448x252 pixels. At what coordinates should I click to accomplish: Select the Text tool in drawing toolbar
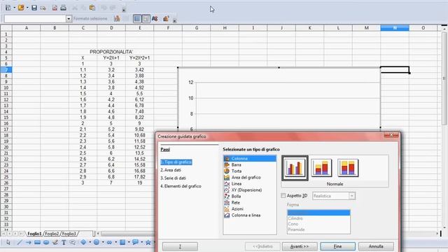pyautogui.click(x=64, y=243)
